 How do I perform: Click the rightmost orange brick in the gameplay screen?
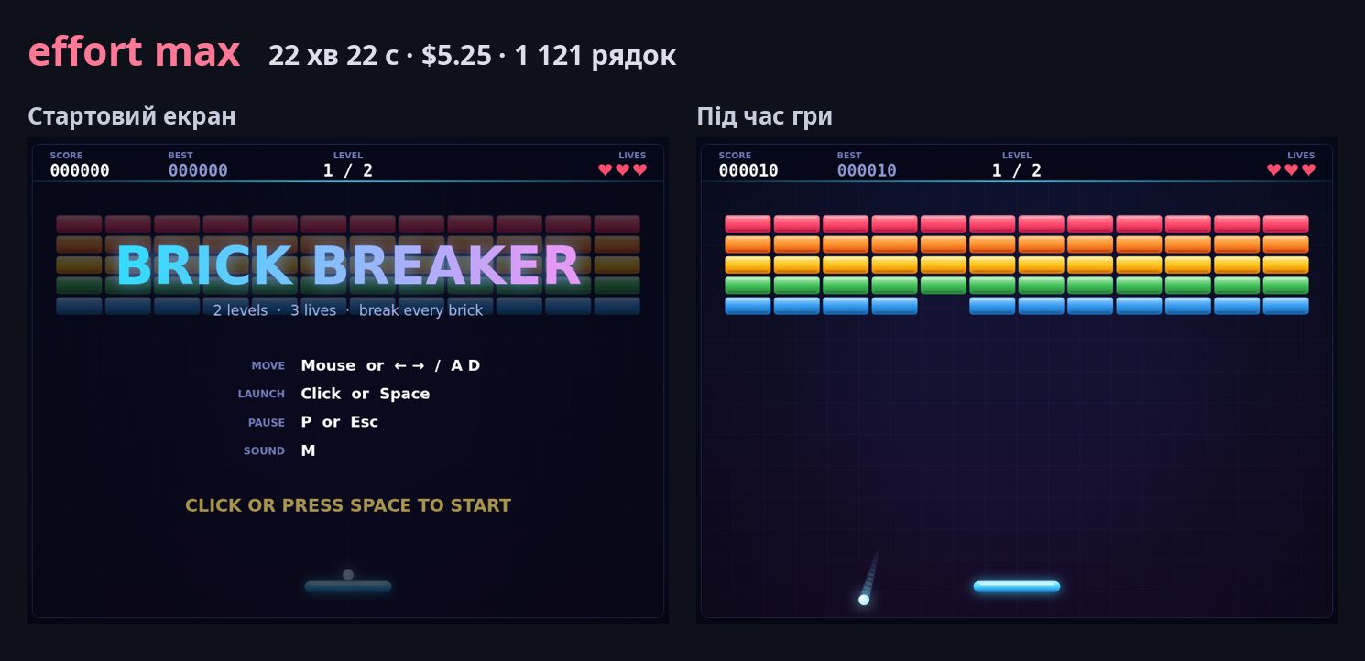coord(1286,244)
